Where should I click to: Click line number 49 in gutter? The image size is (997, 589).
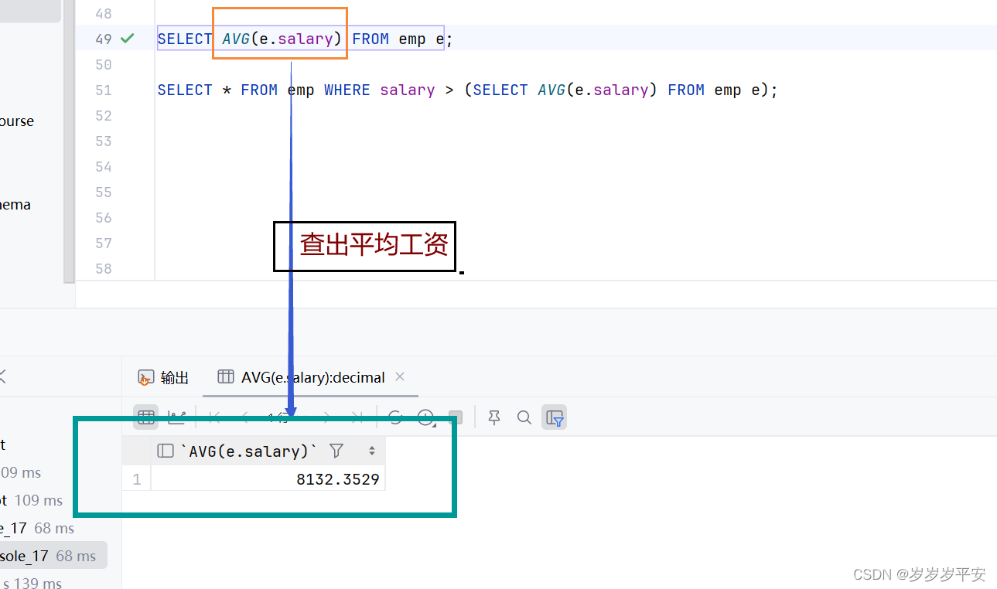[104, 39]
